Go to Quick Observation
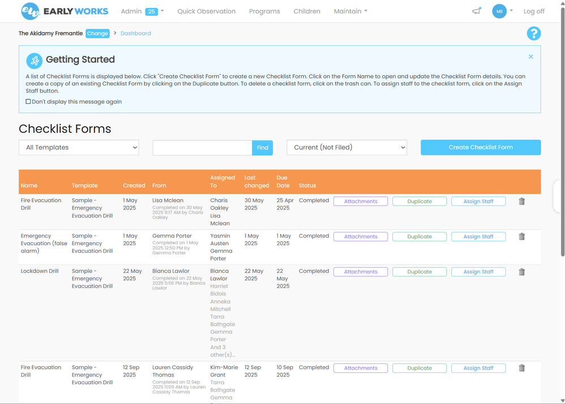This screenshot has height=404, width=566. [206, 11]
